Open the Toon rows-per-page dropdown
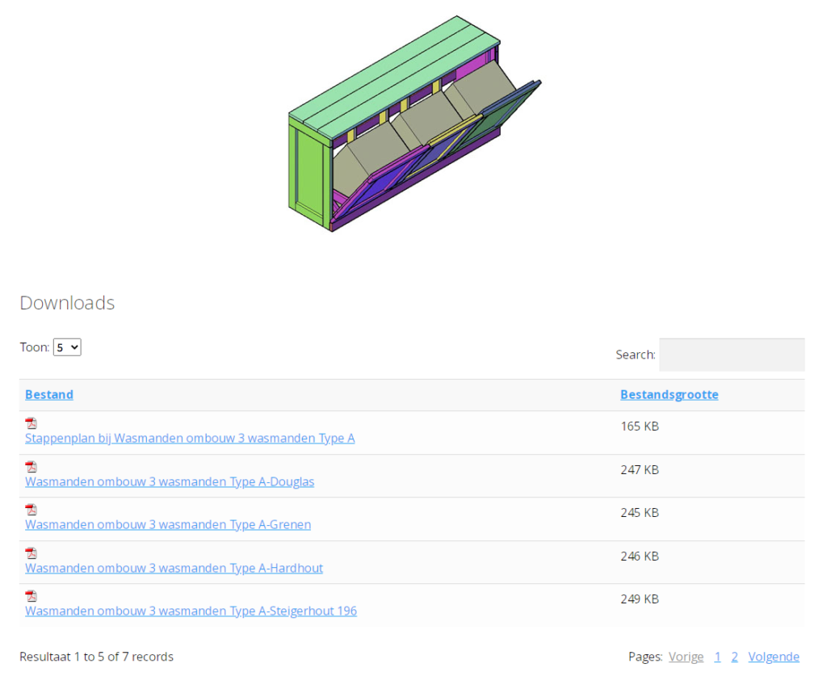Screen dimensions: 827x689 tap(67, 347)
